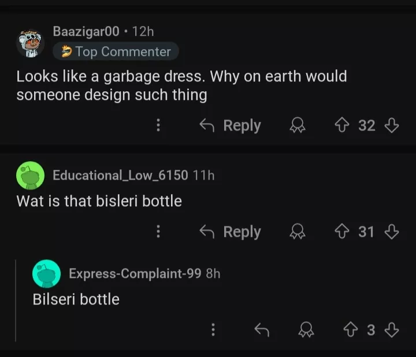The width and height of the screenshot is (416, 357).
Task: Give award to Baazigar00's comment
Action: (x=298, y=125)
